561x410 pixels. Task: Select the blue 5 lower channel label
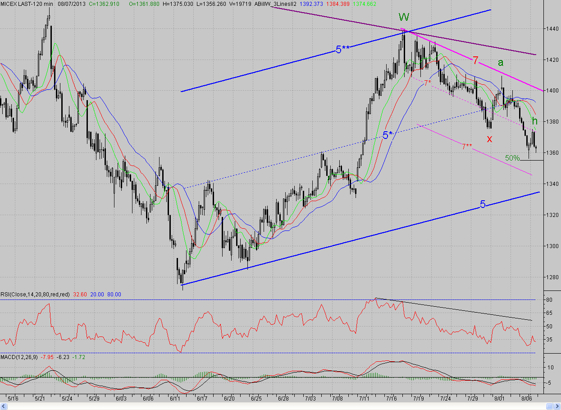point(483,205)
